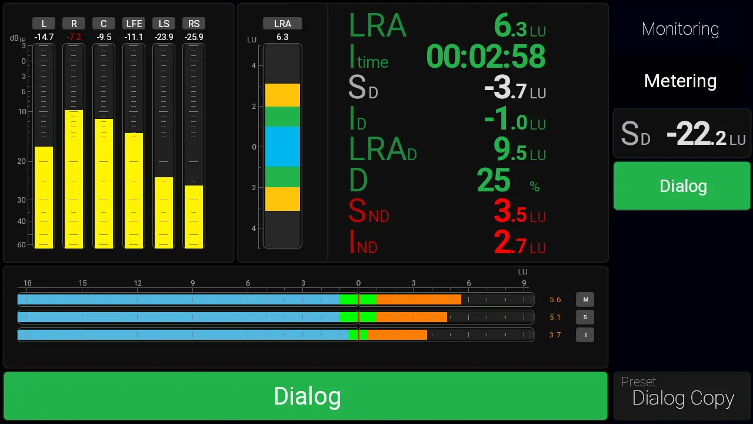Open the Preset Dialog Copy selector
Screen dimensions: 753x424
click(x=682, y=396)
